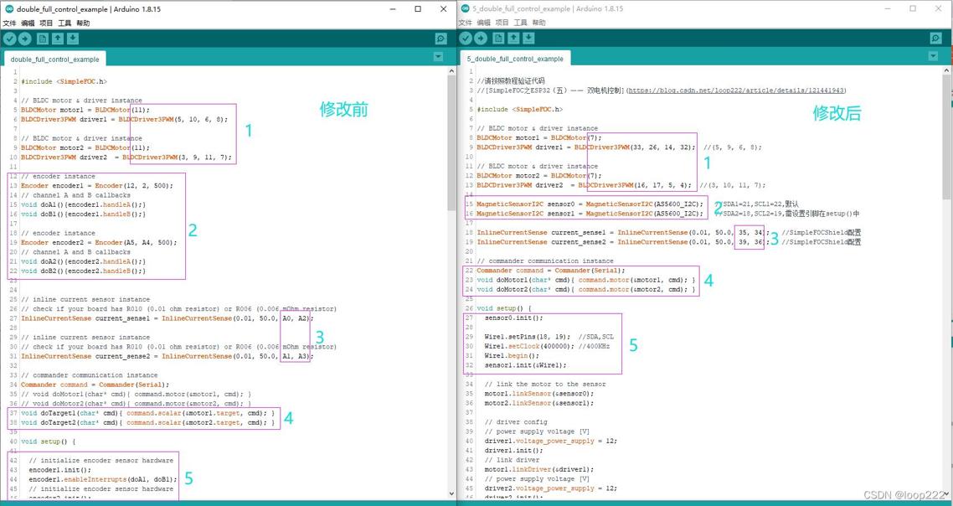Expand the tab options arrow in the 5_double_full_control_example window

pyautogui.click(x=933, y=56)
